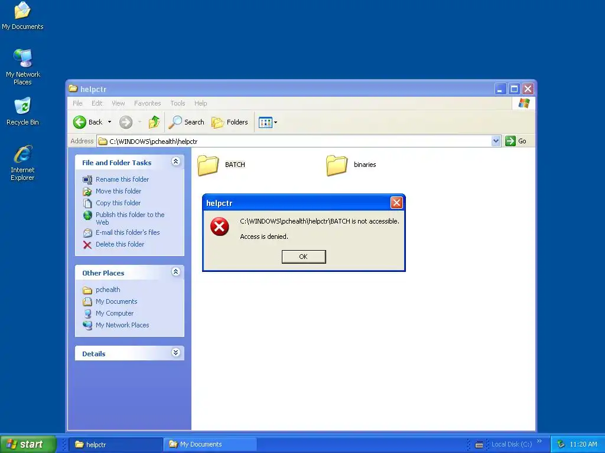
Task: Click E-mail this folder's files link
Action: [x=128, y=232]
